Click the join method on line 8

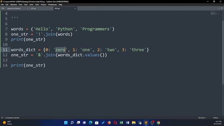[50, 34]
